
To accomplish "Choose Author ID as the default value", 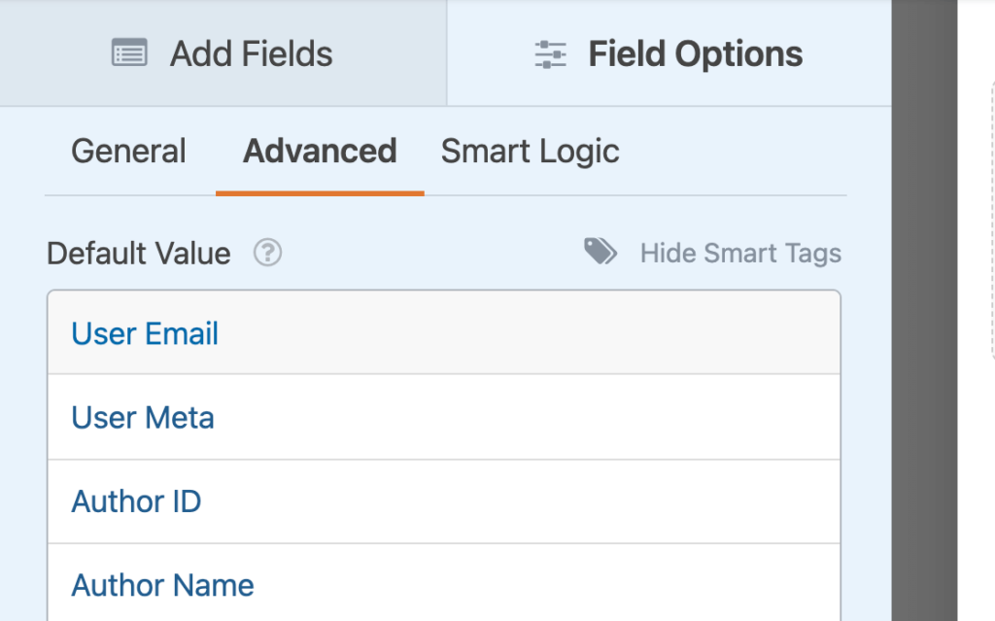I will pos(136,500).
